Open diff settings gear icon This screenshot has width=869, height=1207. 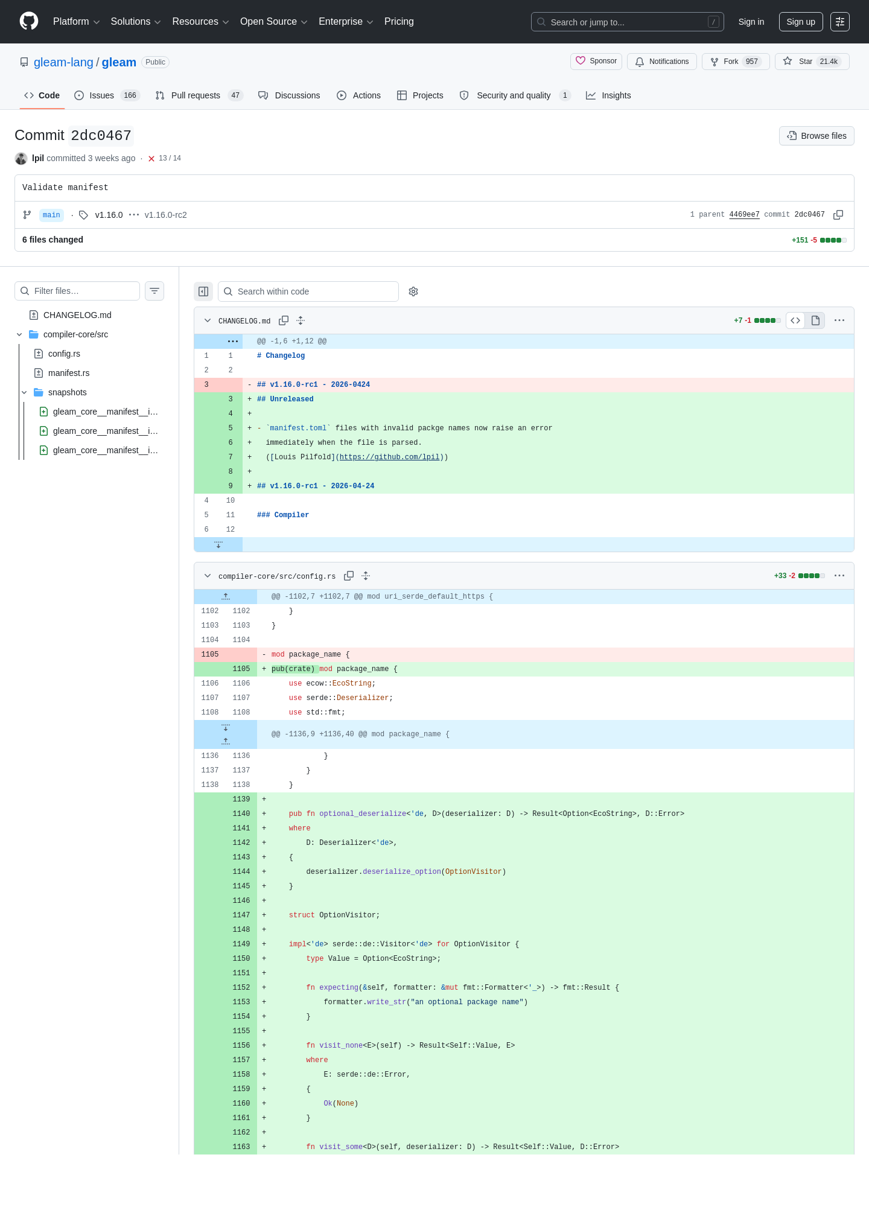tap(413, 291)
